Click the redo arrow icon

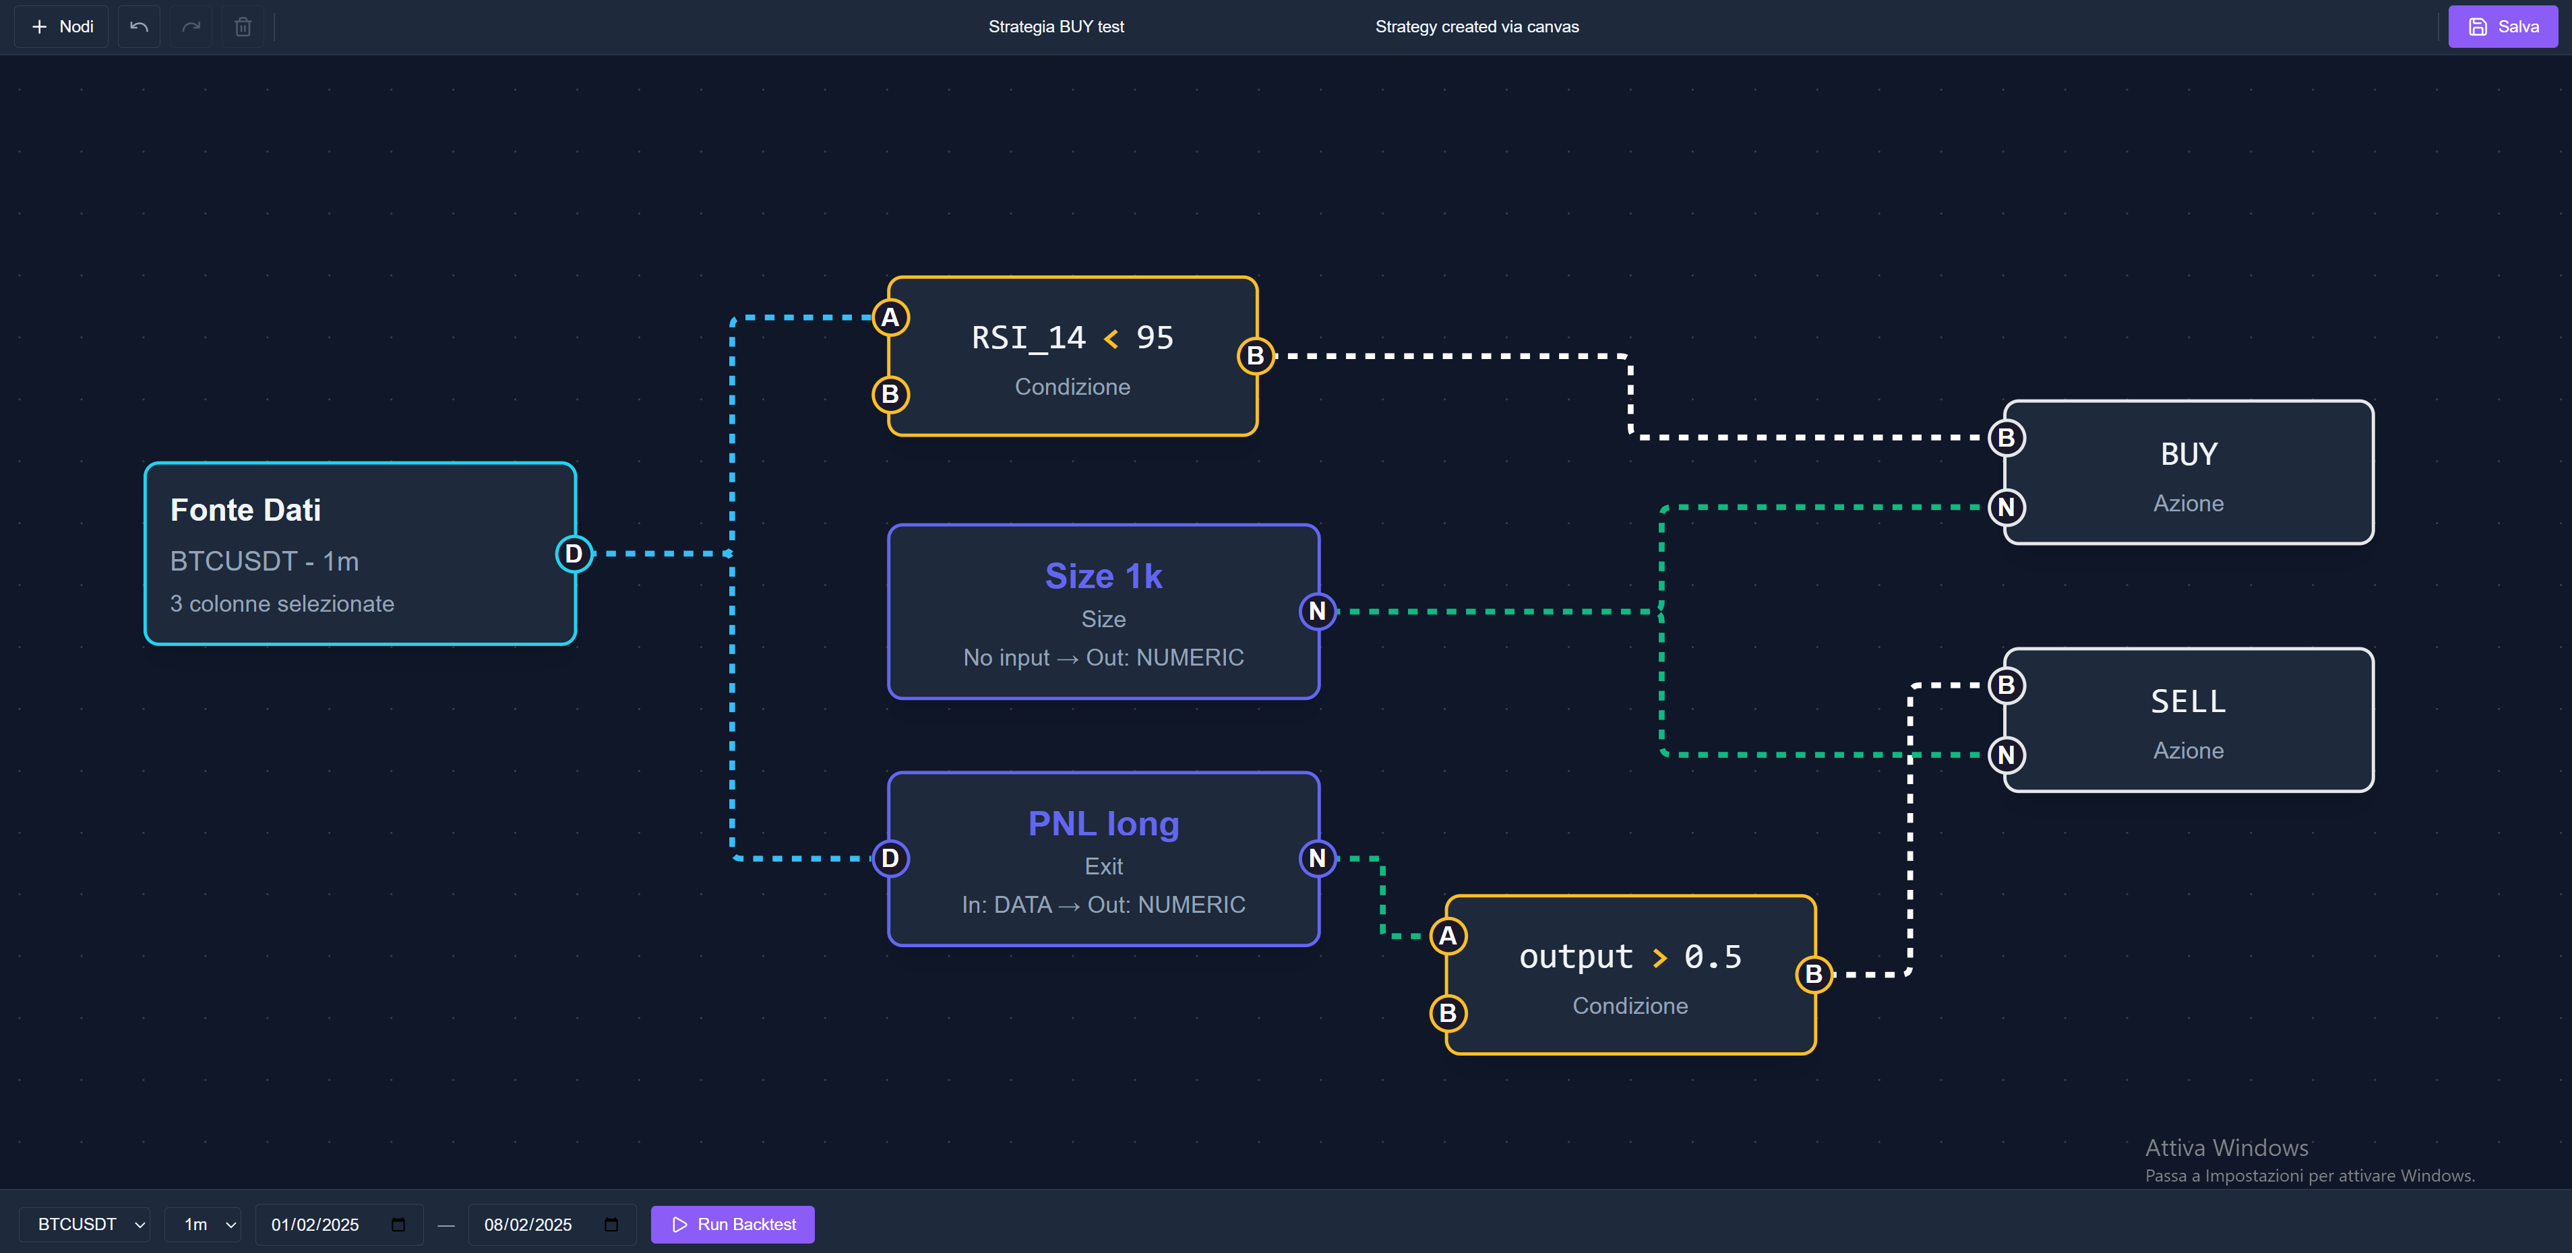click(191, 27)
